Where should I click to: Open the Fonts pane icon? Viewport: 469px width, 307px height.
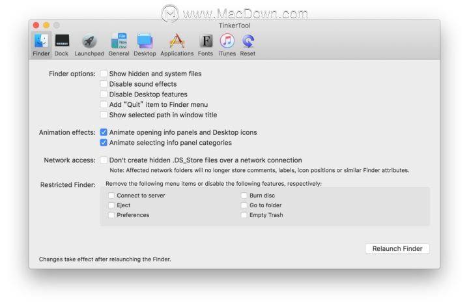tap(205, 45)
